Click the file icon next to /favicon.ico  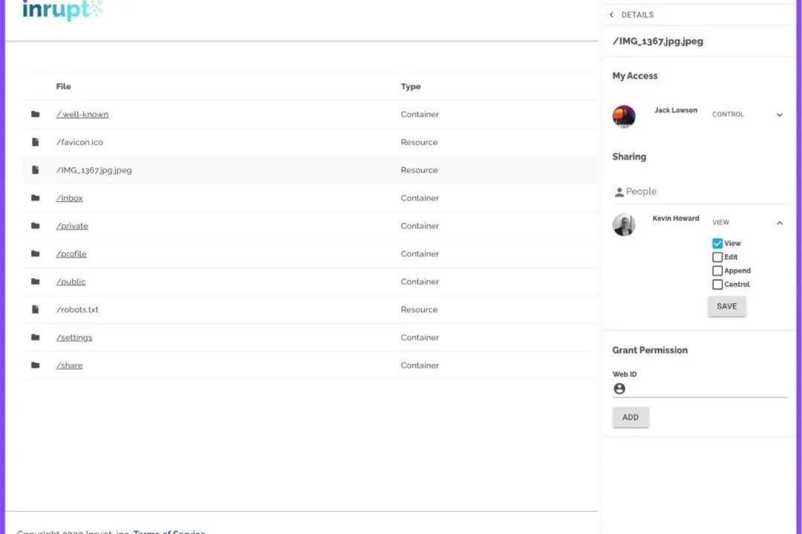35,142
